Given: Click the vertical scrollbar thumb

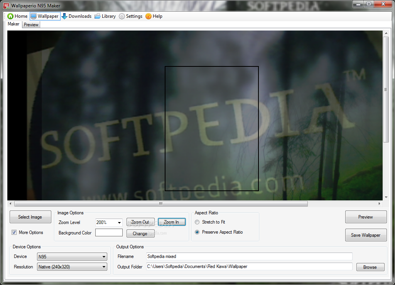Looking at the screenshot, I should pos(386,90).
